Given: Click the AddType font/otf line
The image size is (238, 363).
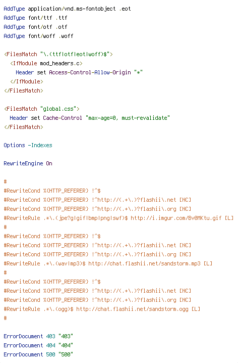Looking at the screenshot, I should [x=35, y=27].
